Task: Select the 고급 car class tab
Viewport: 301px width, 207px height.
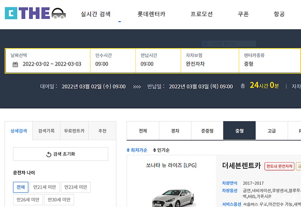Action: 272,131
